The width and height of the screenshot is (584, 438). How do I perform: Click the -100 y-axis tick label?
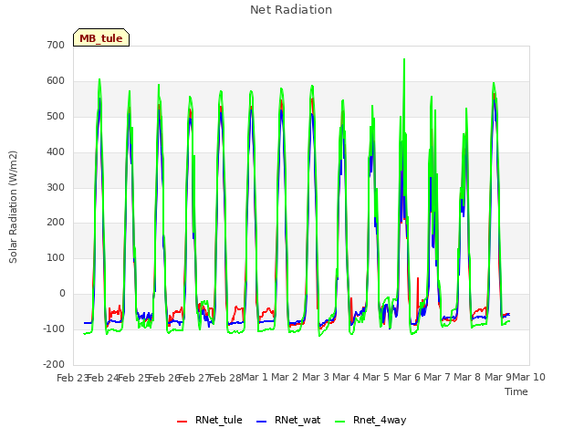[54, 328]
